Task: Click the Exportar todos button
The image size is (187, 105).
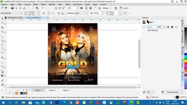Action: point(172,92)
